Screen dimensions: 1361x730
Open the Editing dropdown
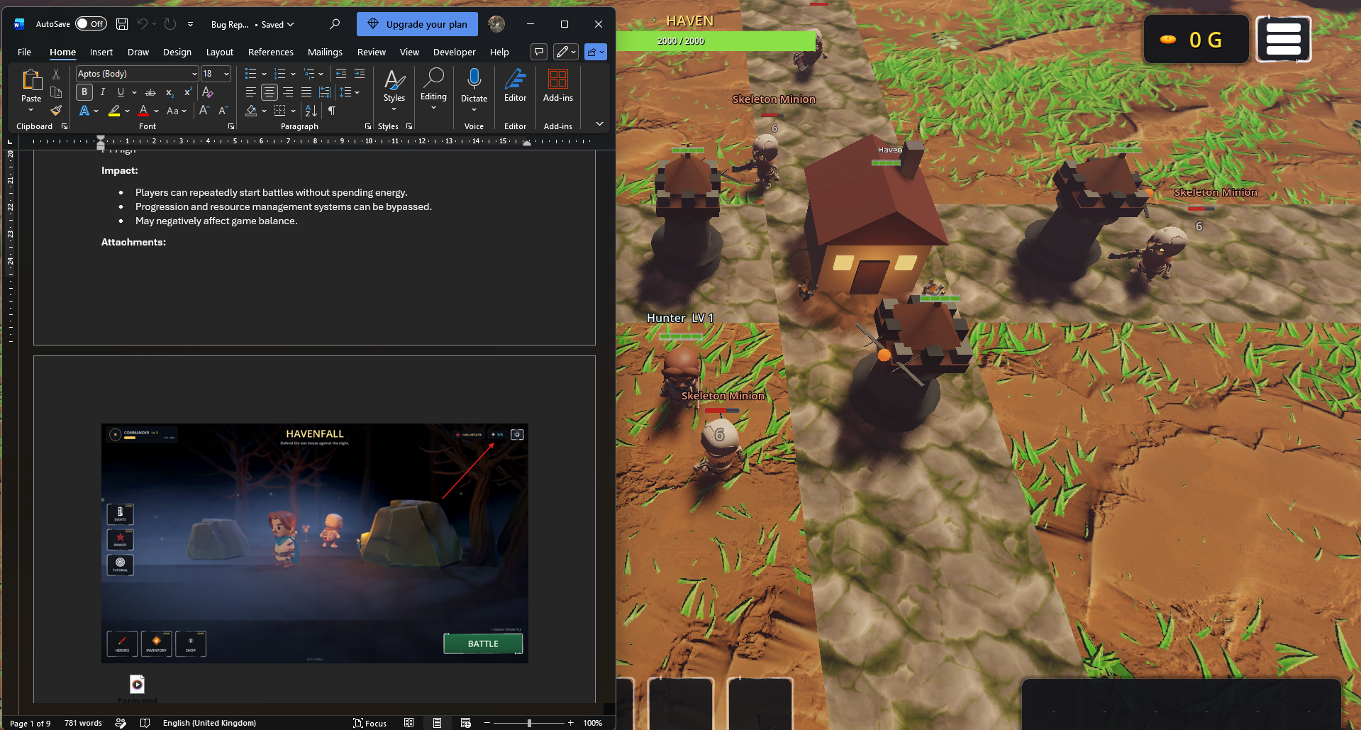433,89
